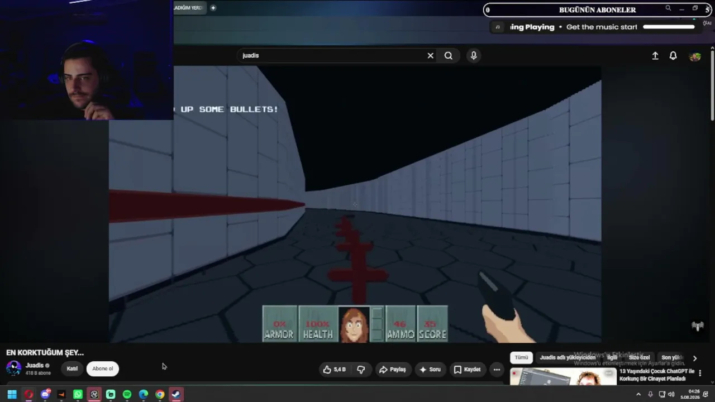Click the YouTube search magnifier button
This screenshot has height=402, width=715.
[x=448, y=55]
